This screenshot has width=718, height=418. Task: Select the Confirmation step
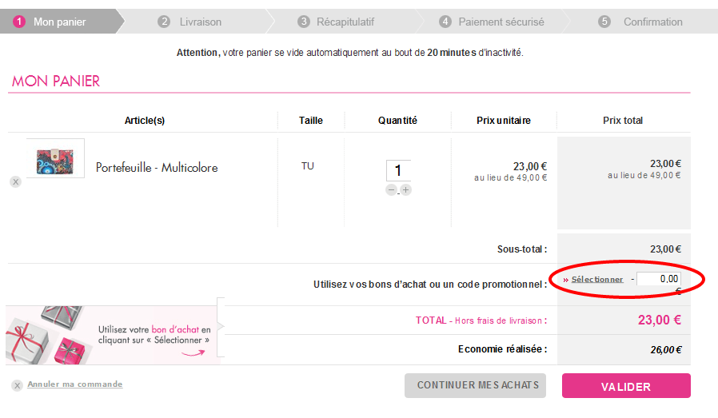pyautogui.click(x=652, y=22)
